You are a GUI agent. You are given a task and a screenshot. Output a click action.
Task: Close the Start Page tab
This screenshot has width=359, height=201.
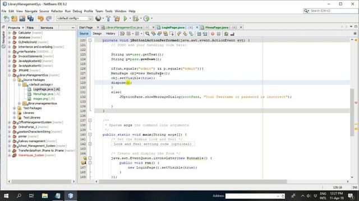98,27
